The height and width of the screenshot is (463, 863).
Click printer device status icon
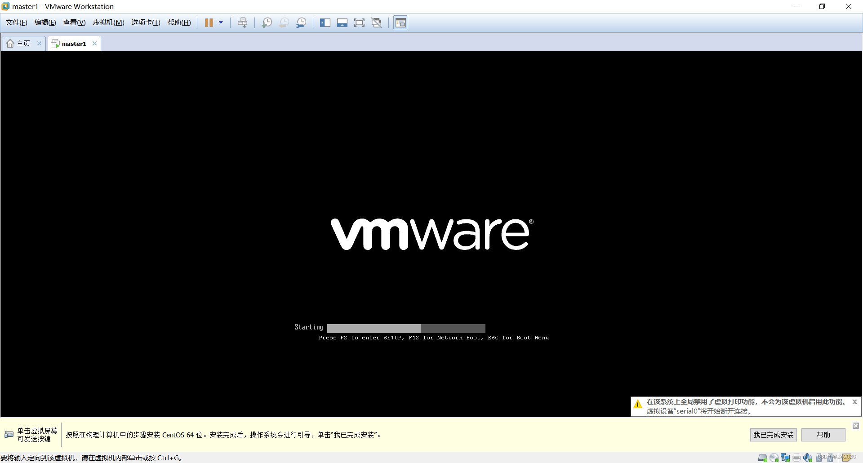796,458
